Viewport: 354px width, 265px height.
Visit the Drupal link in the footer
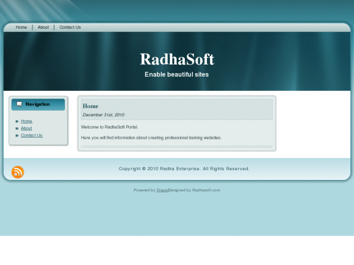click(x=162, y=190)
